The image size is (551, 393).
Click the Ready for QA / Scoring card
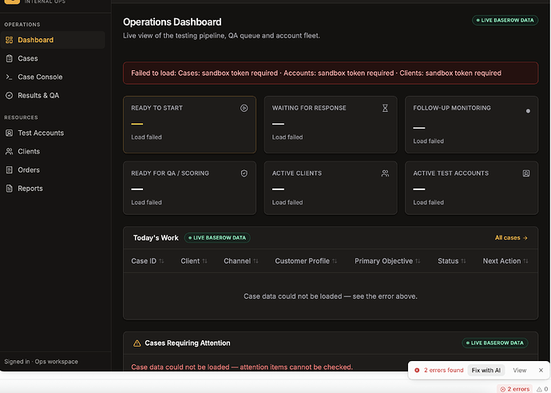189,188
